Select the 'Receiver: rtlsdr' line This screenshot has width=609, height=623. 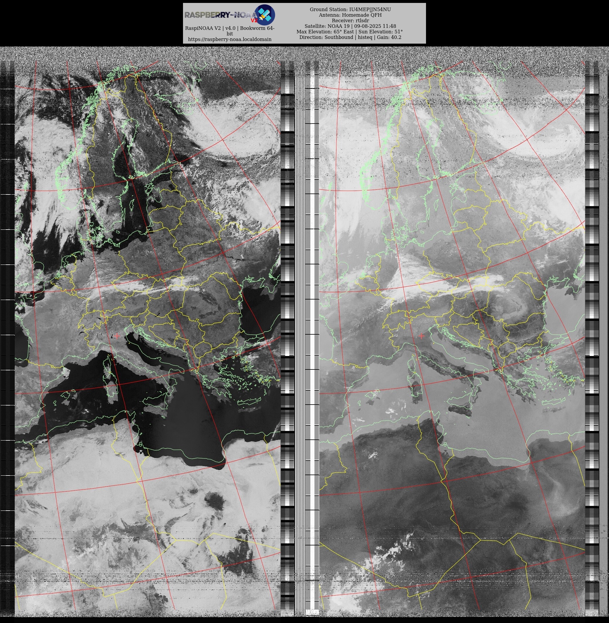pyautogui.click(x=350, y=20)
